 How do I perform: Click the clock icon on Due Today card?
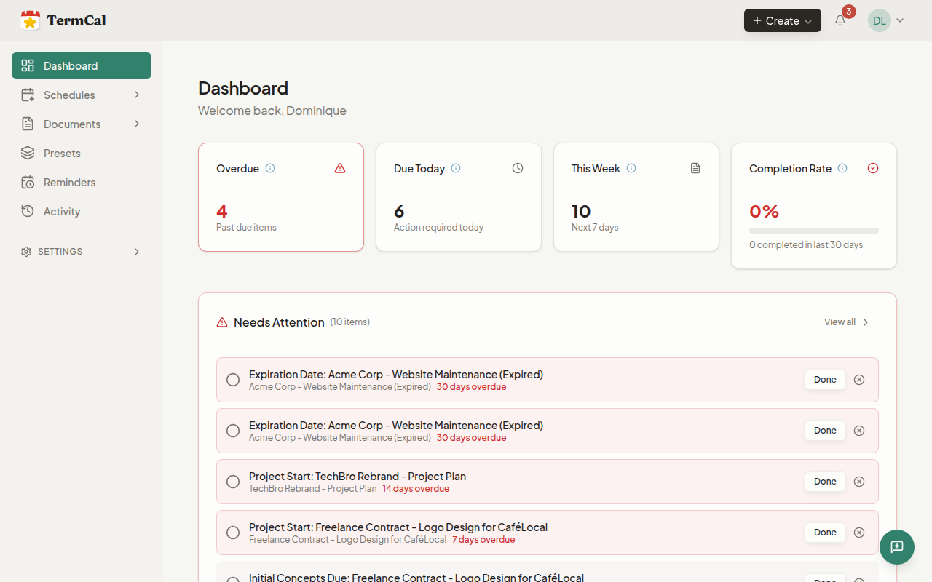pos(517,168)
